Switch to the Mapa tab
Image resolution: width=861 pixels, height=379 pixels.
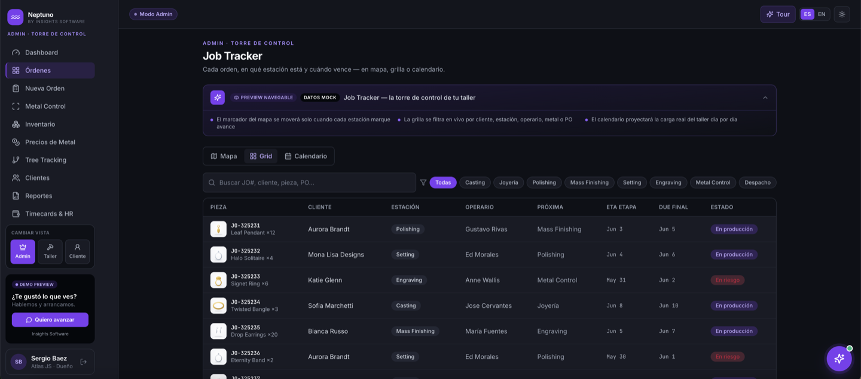[x=224, y=156]
